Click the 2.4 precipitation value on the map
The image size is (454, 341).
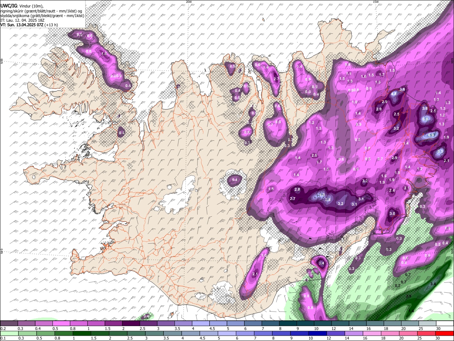392,191
